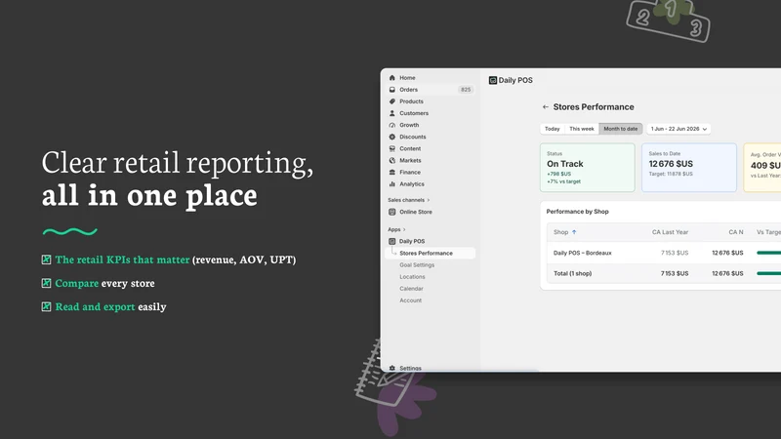Click the Products tag icon
Image resolution: width=781 pixels, height=439 pixels.
point(392,101)
